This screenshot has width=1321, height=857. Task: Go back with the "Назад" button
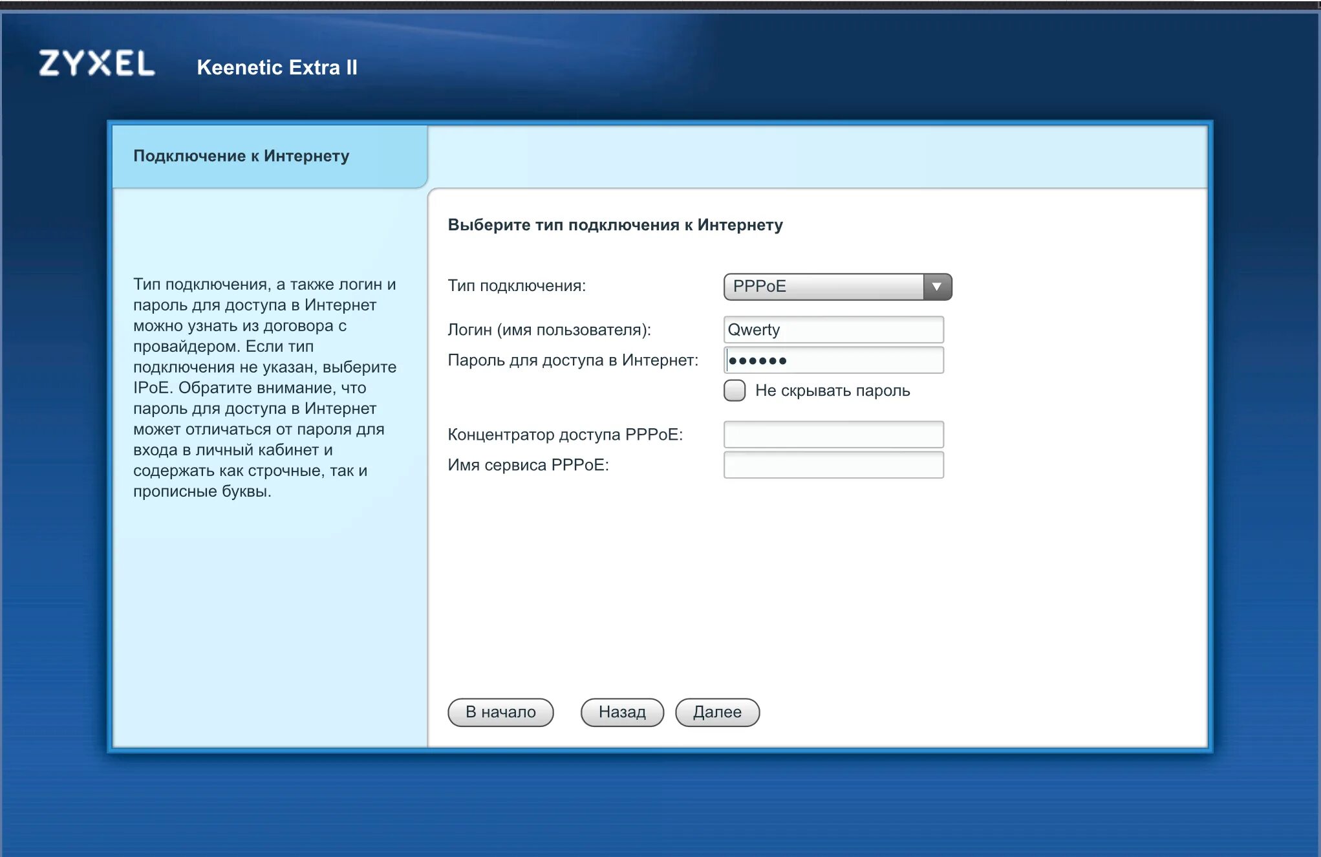(x=622, y=712)
